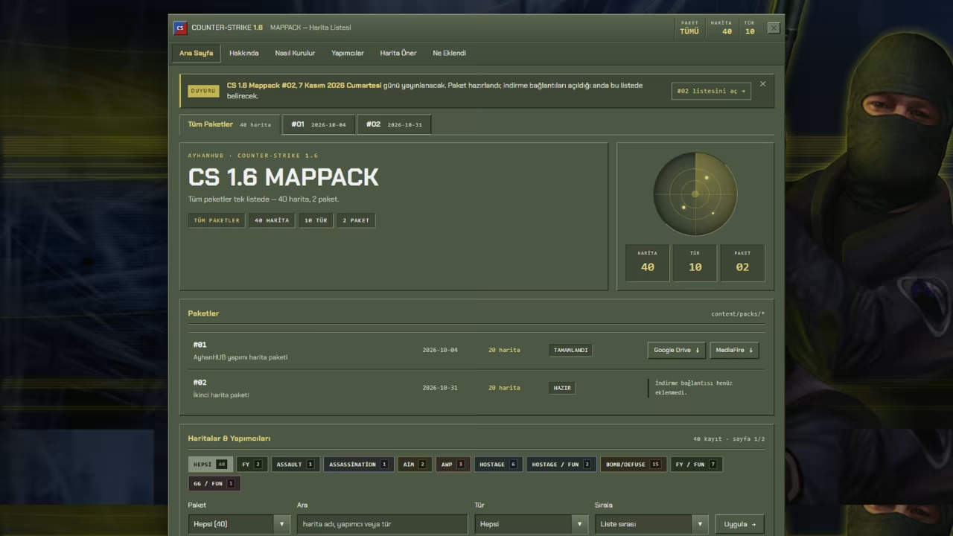
Task: Expand the Tür dropdown
Action: pyautogui.click(x=532, y=524)
